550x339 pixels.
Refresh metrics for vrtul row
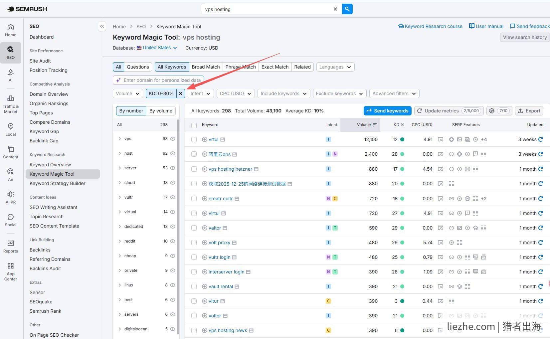(541, 139)
